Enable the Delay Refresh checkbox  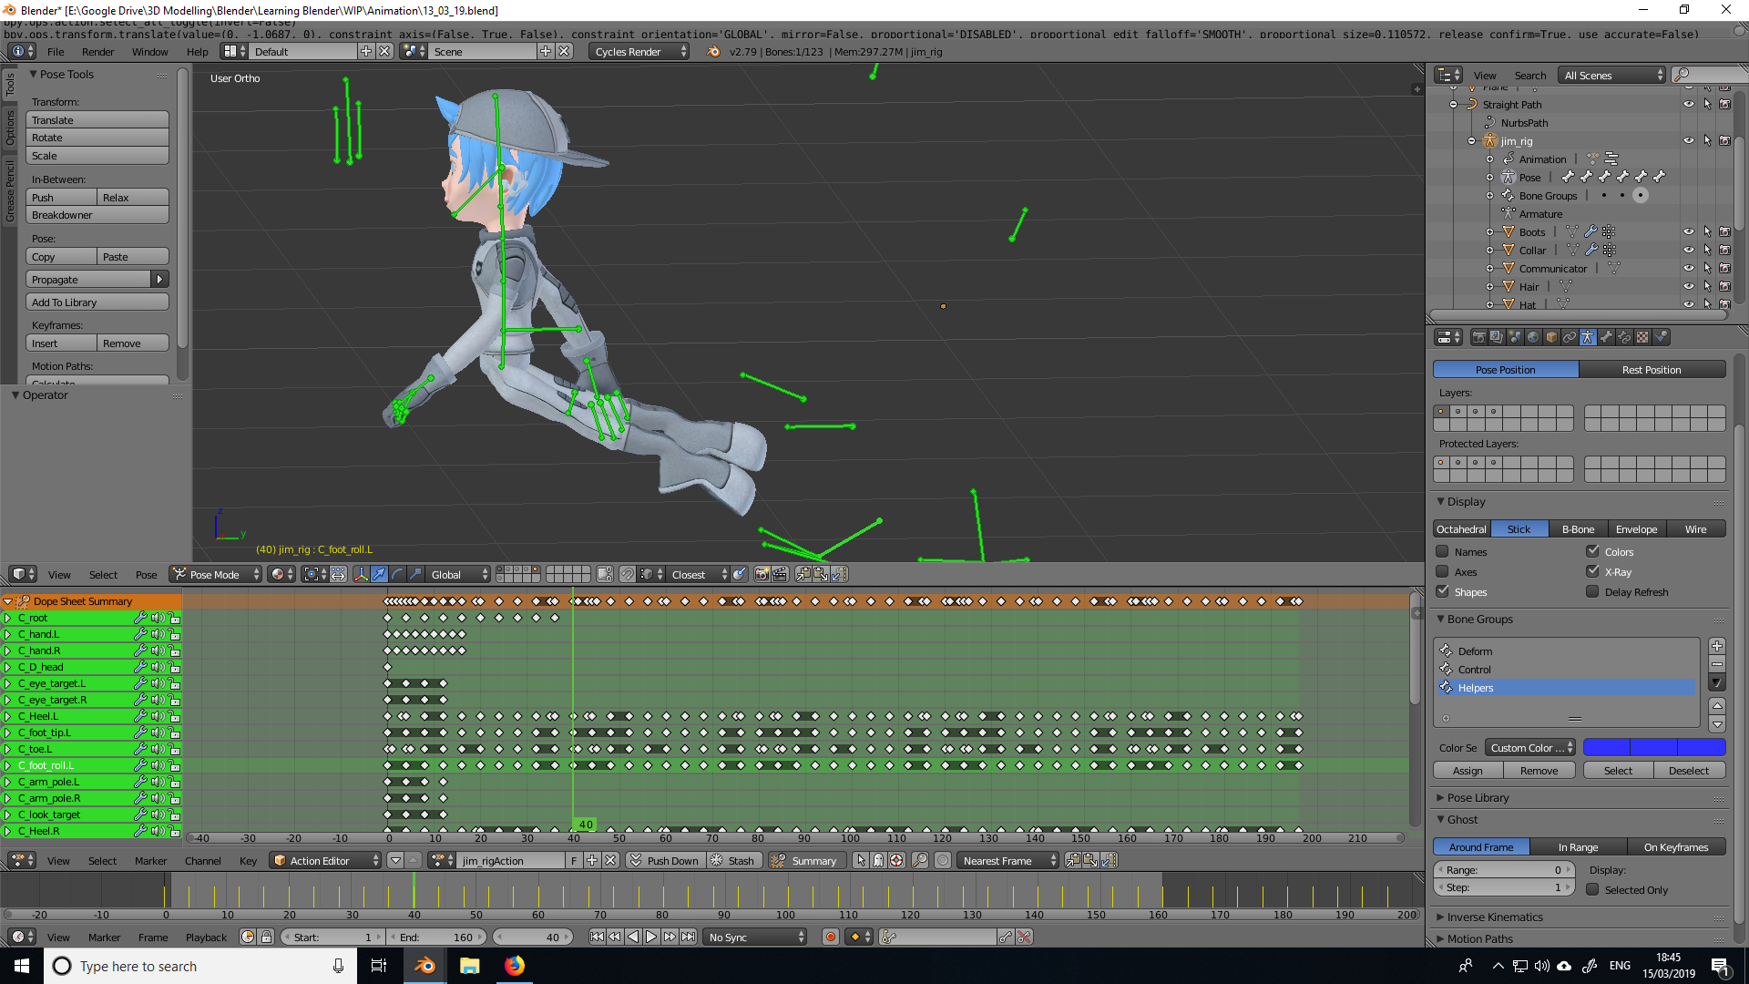(1592, 591)
